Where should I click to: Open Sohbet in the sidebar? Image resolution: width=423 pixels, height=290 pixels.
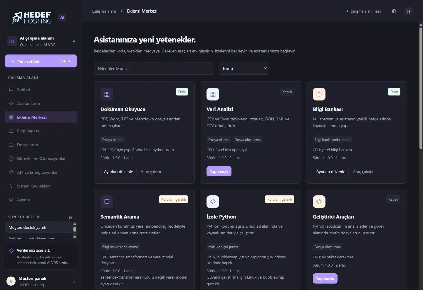coord(41,90)
